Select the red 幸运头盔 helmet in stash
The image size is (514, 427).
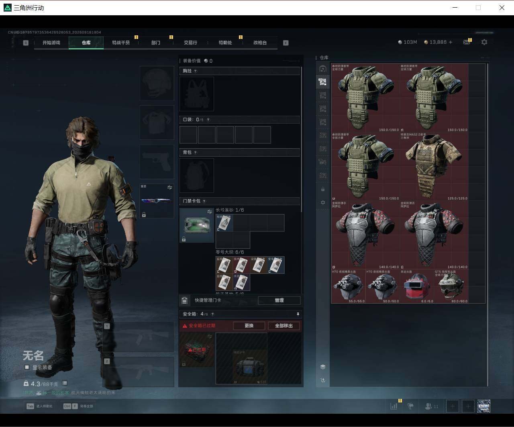click(417, 286)
